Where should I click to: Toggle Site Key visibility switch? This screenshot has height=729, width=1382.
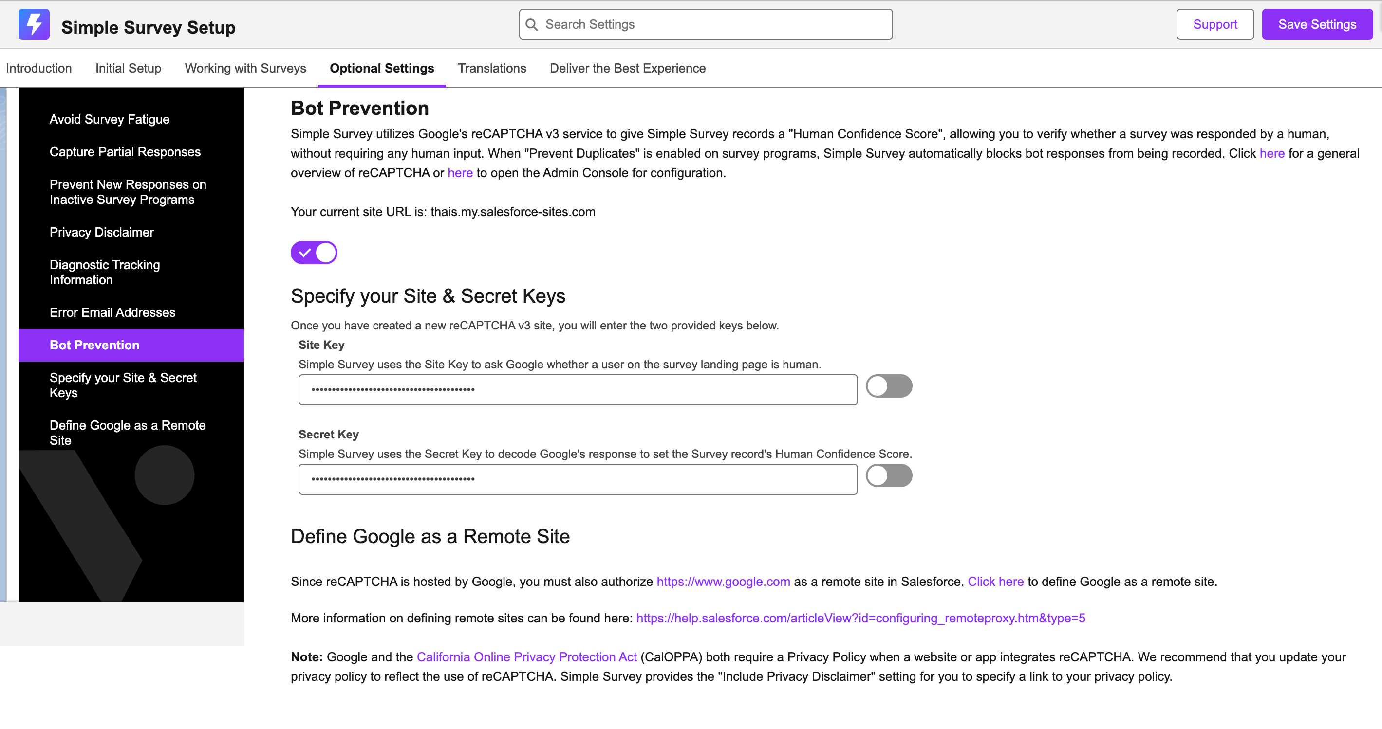coord(889,386)
